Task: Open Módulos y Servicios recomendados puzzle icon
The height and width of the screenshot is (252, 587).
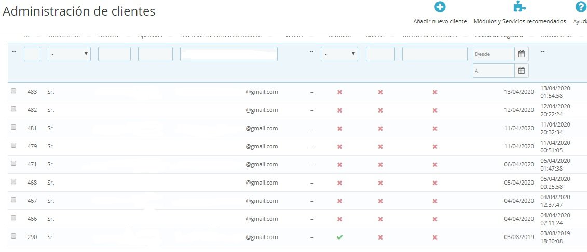Action: click(x=520, y=7)
